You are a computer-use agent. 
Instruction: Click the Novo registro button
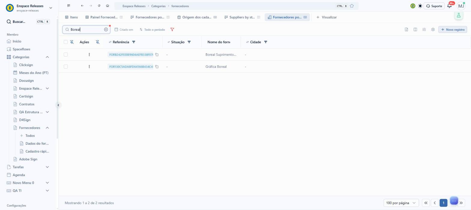[453, 29]
